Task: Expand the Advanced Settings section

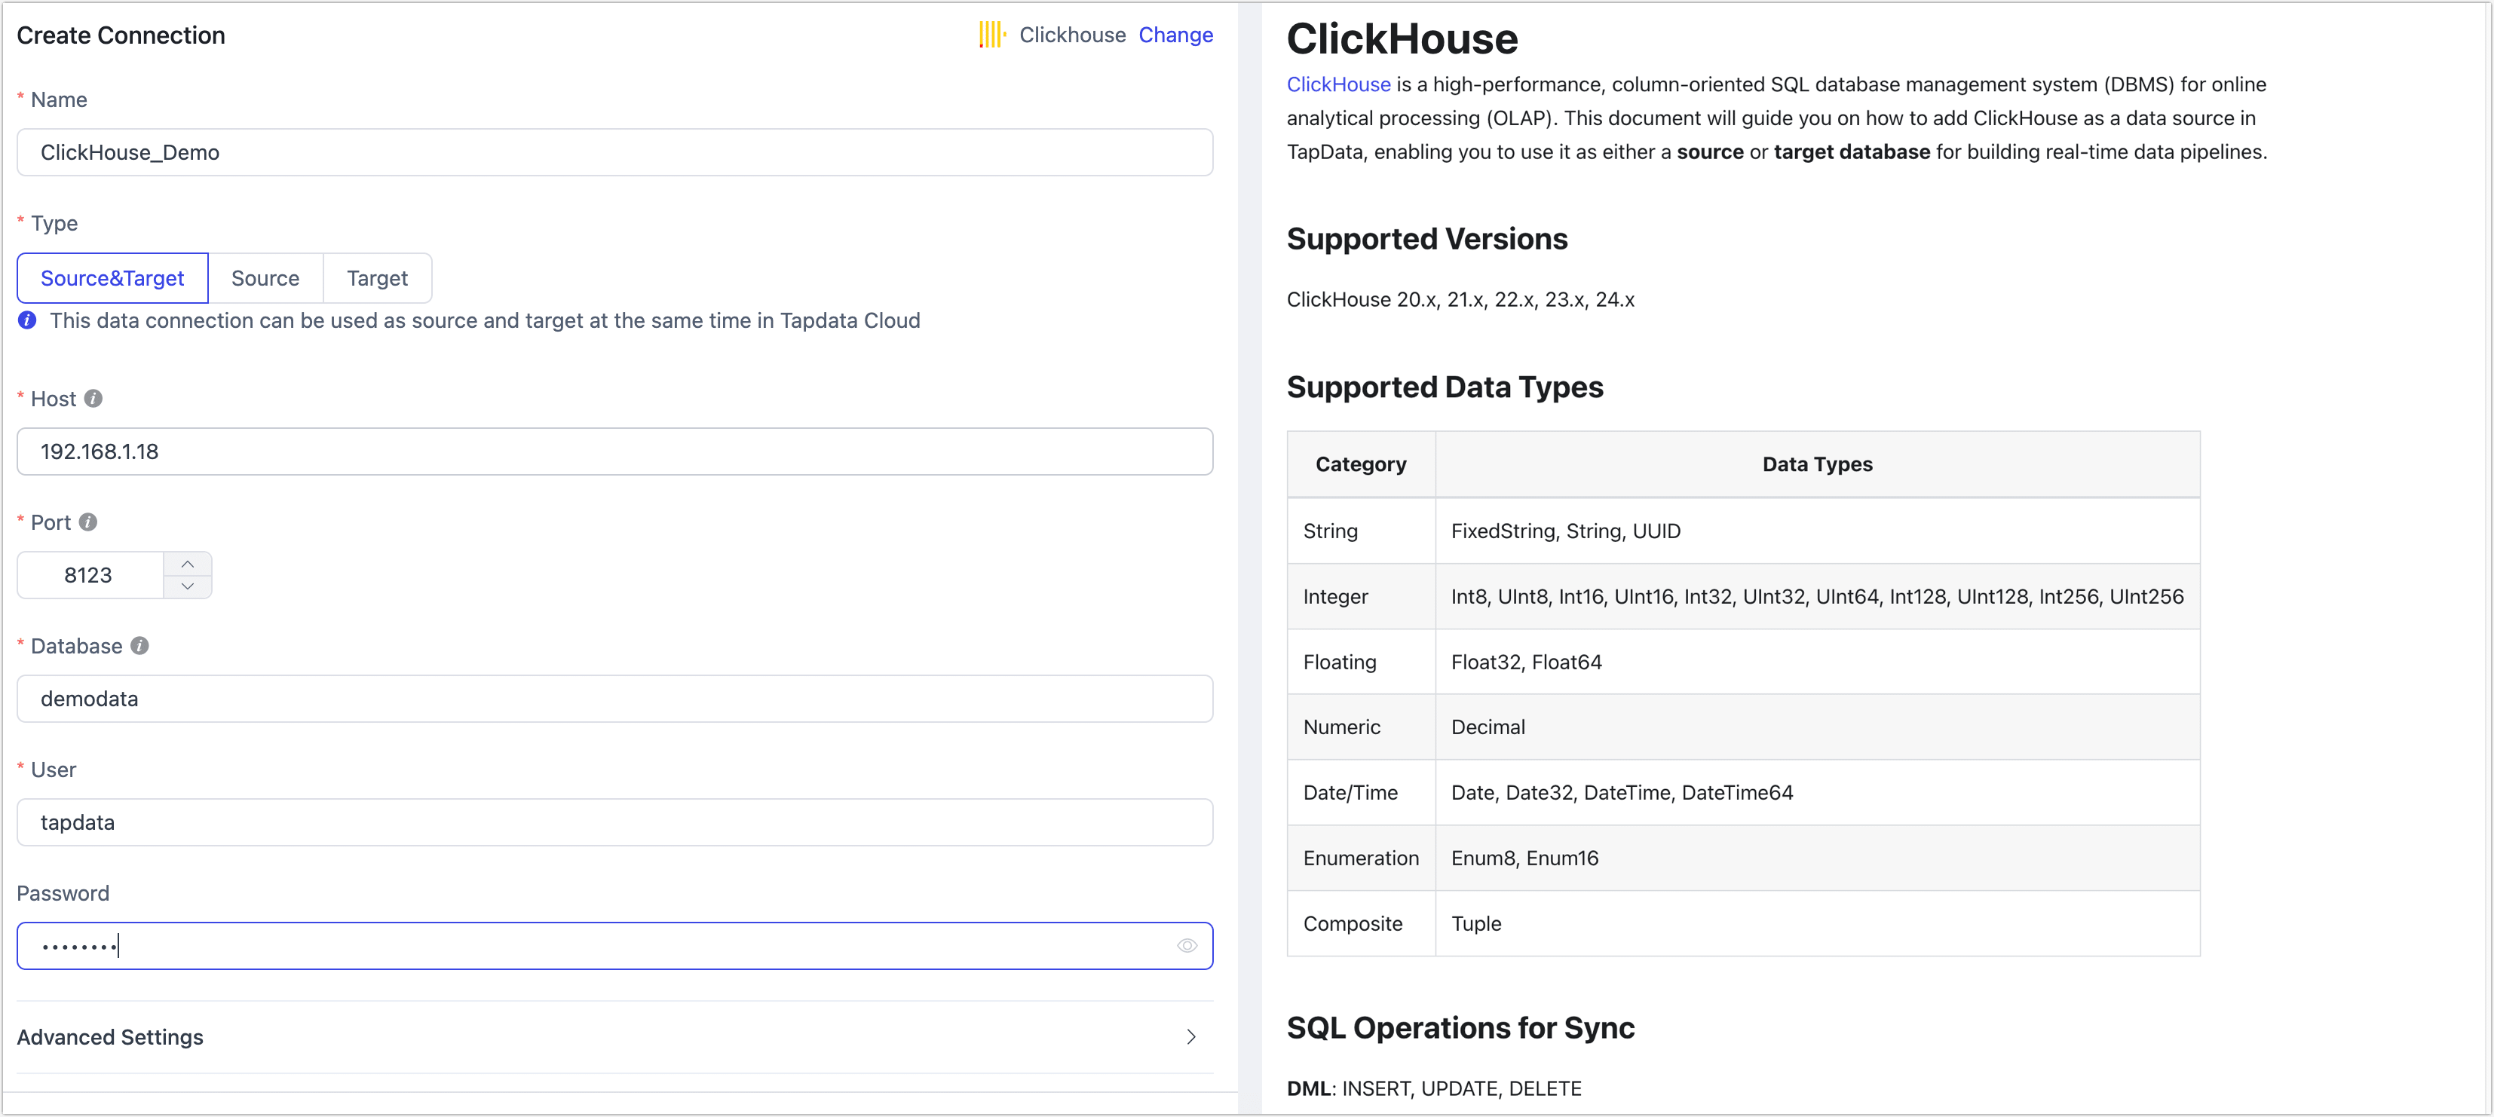Action: 109,1036
